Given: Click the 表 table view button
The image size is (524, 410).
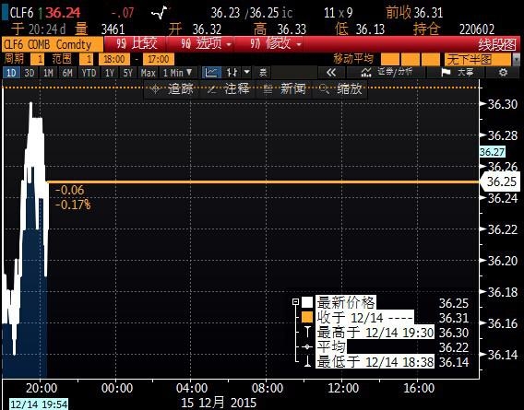Looking at the screenshot, I should click(263, 73).
